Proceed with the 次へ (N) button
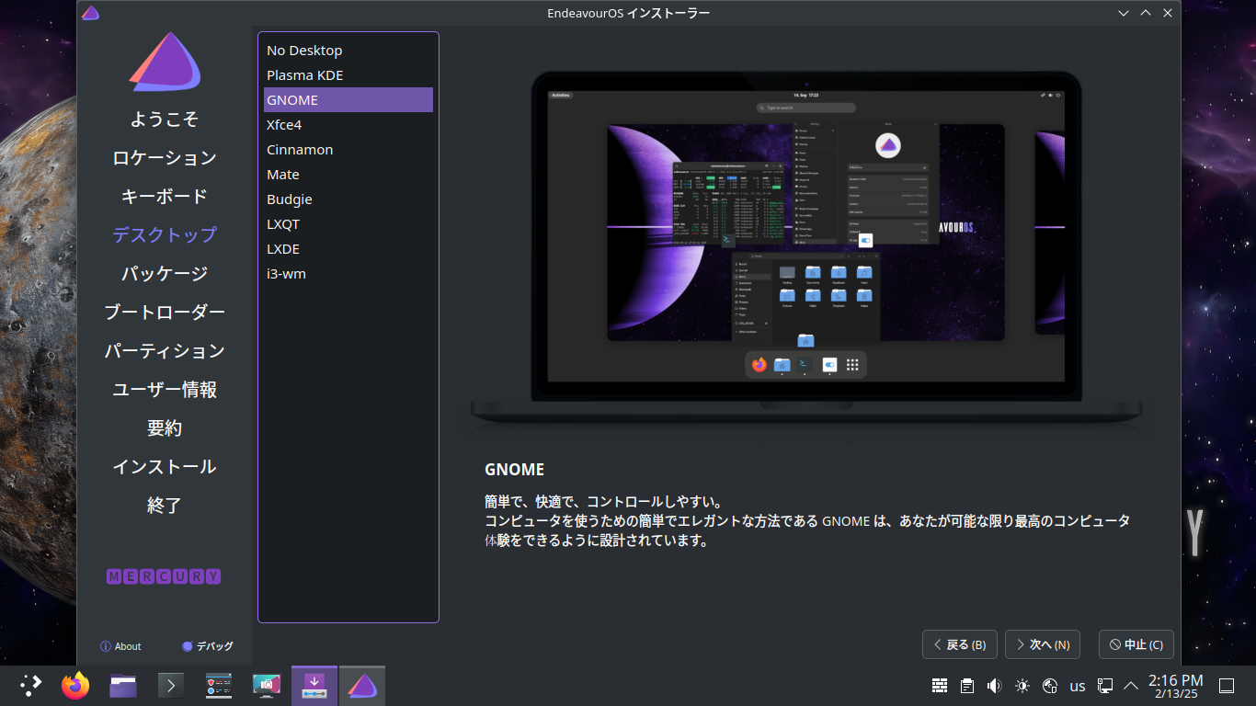 click(x=1043, y=644)
